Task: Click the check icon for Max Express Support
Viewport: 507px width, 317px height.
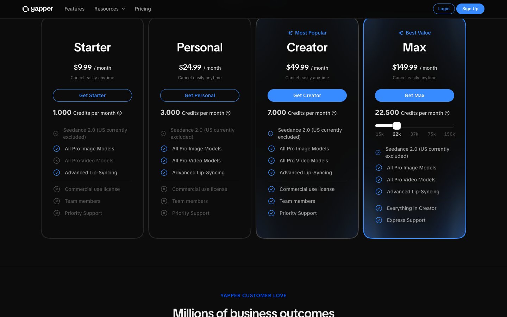Action: coord(379,220)
